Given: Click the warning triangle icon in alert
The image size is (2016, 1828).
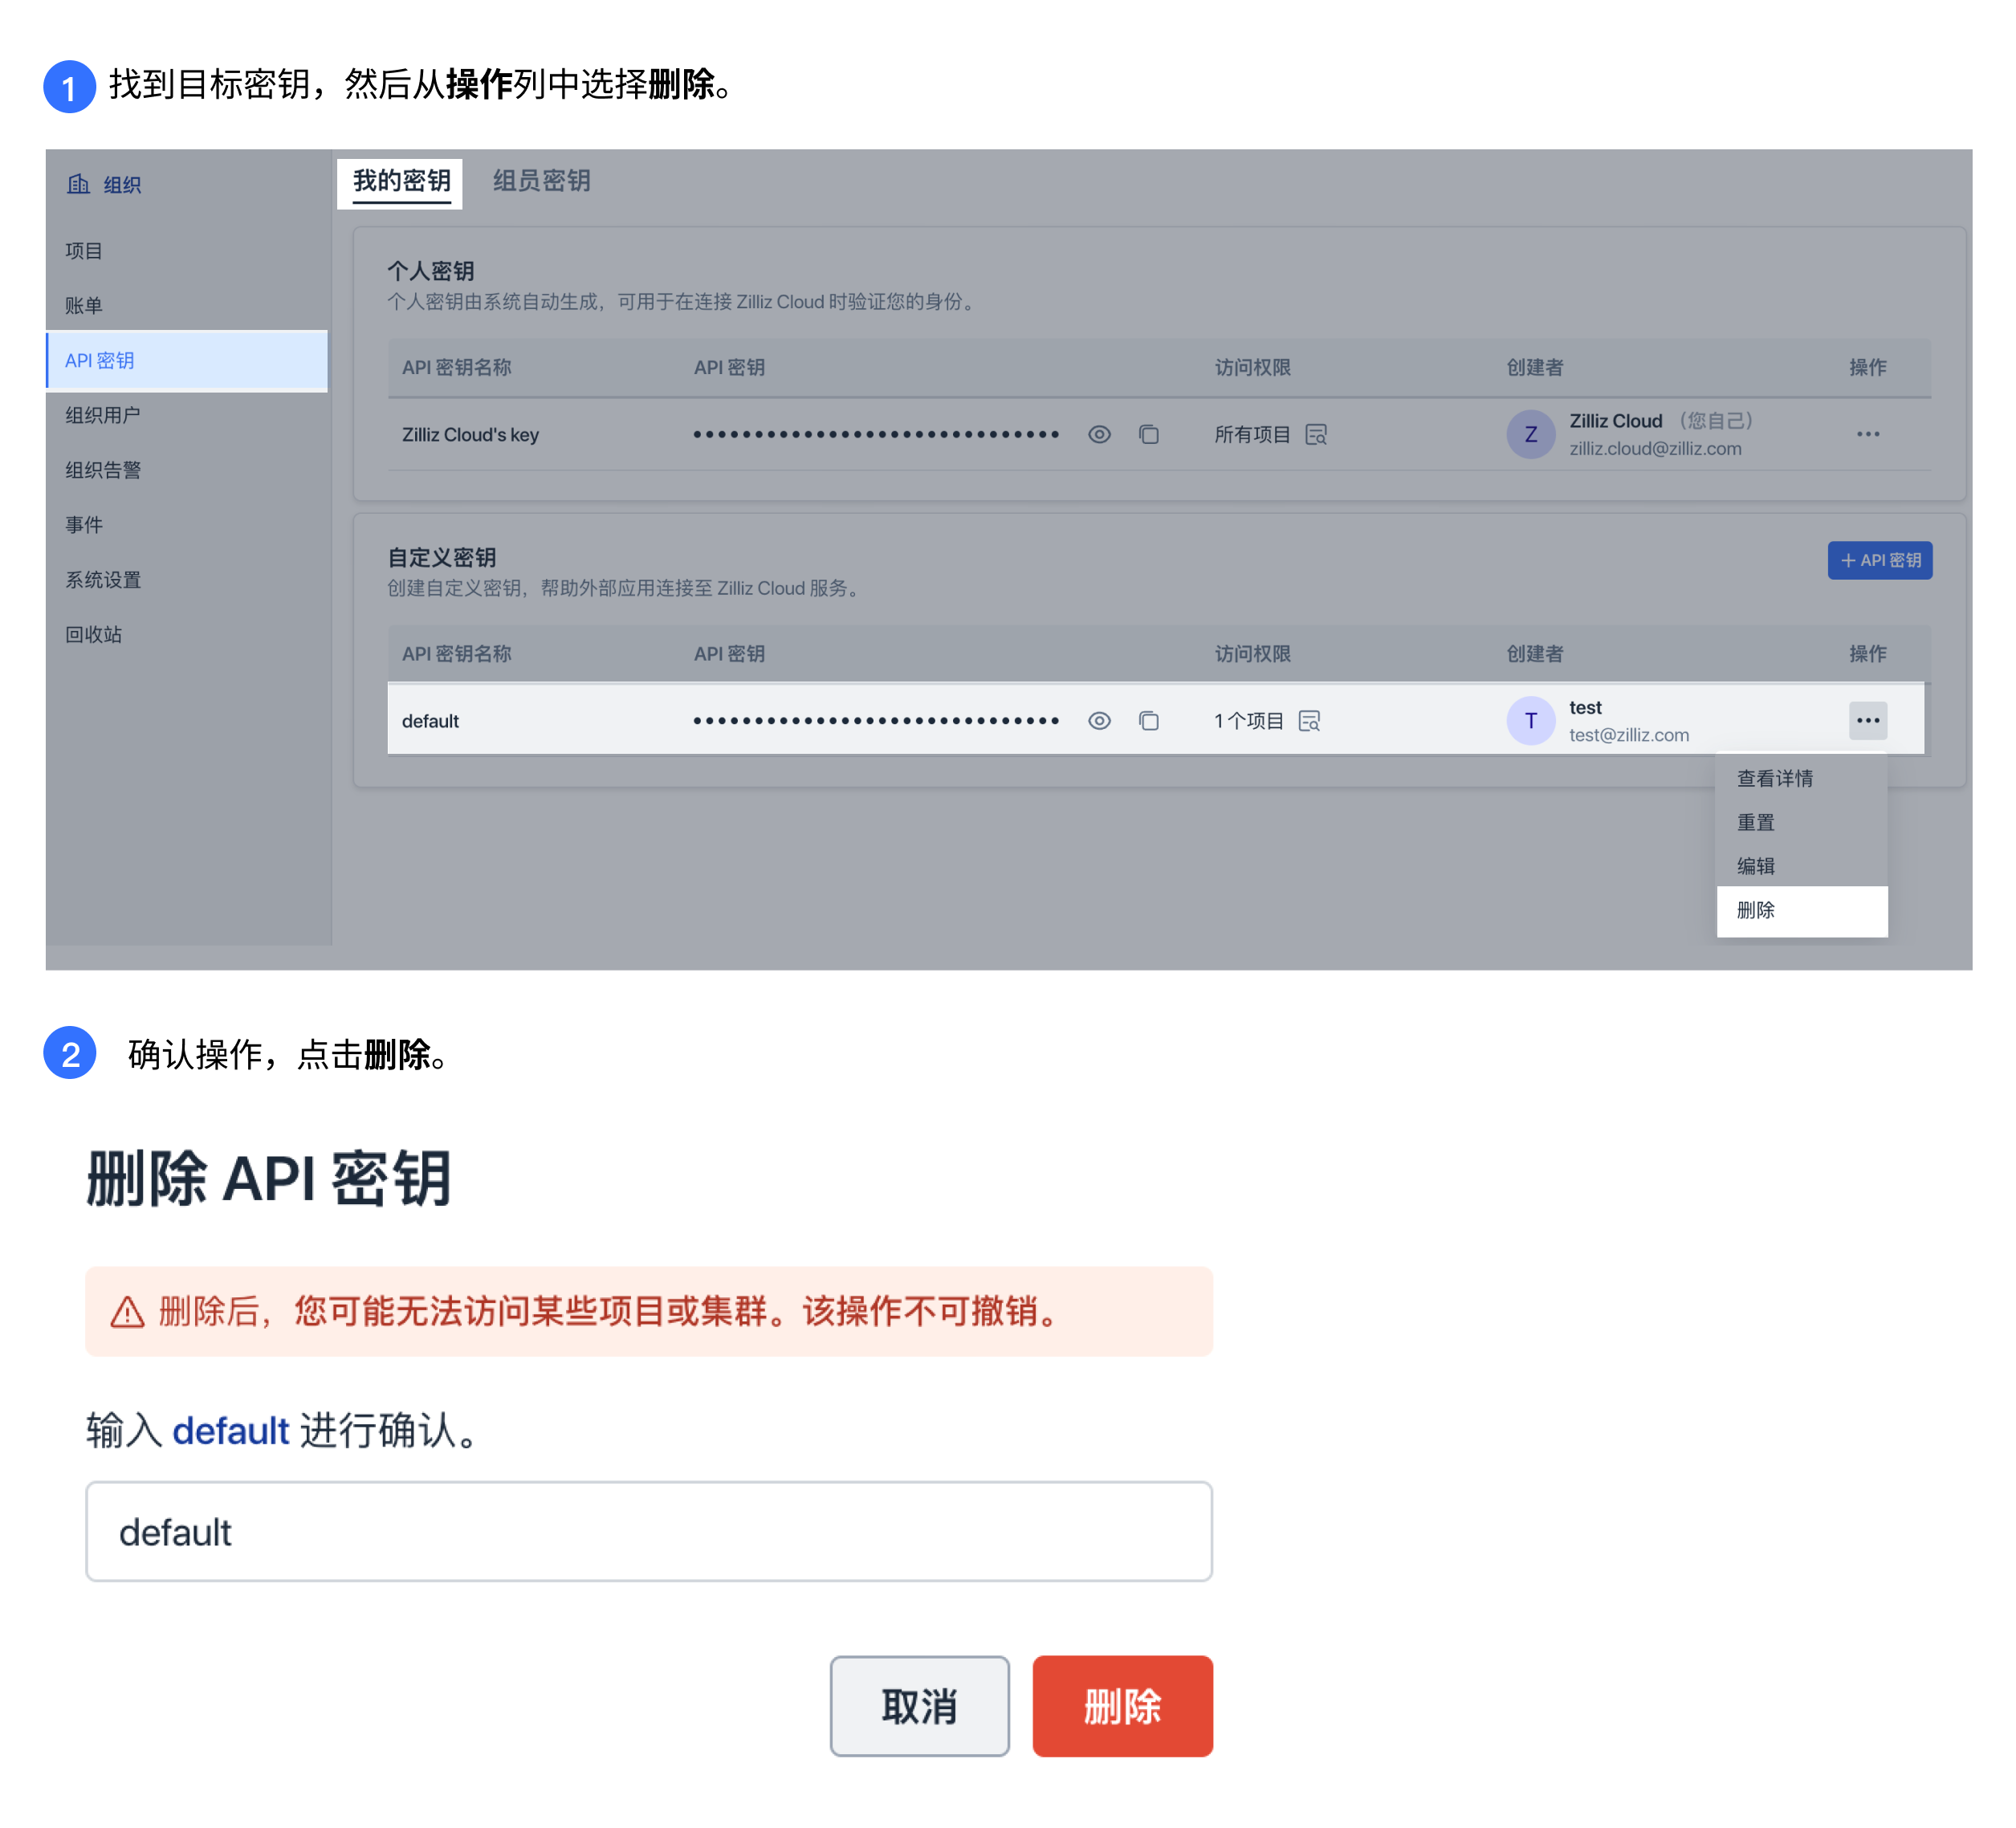Looking at the screenshot, I should (x=127, y=1312).
